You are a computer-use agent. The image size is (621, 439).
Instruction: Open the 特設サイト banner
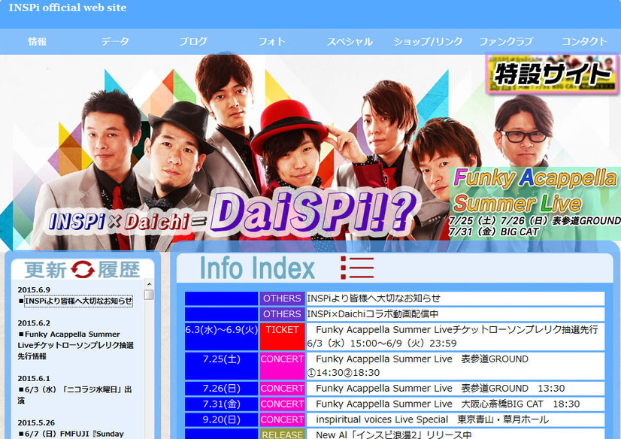pos(553,74)
